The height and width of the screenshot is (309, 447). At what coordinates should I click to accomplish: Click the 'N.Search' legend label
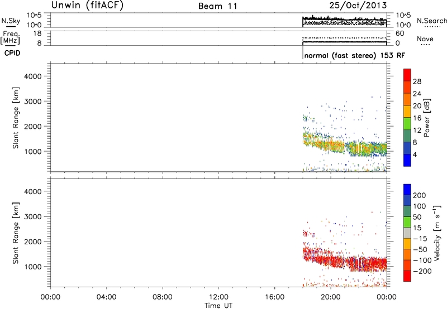[x=431, y=21]
